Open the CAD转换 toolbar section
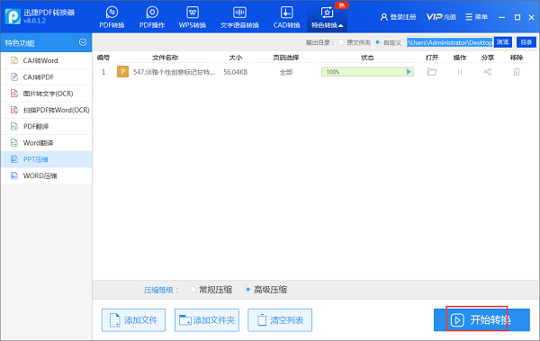This screenshot has height=341, width=540. (286, 17)
